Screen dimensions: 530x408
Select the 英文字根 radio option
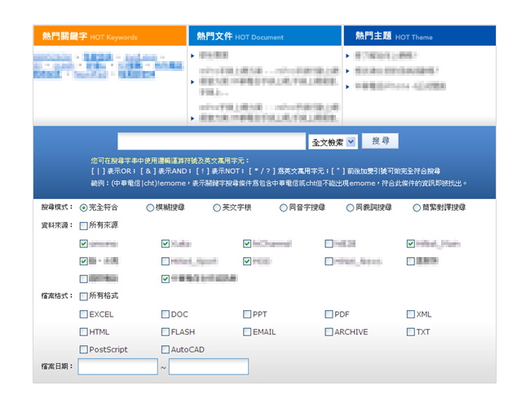pos(216,207)
